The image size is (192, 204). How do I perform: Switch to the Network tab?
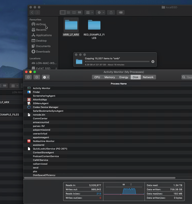[x=148, y=77]
